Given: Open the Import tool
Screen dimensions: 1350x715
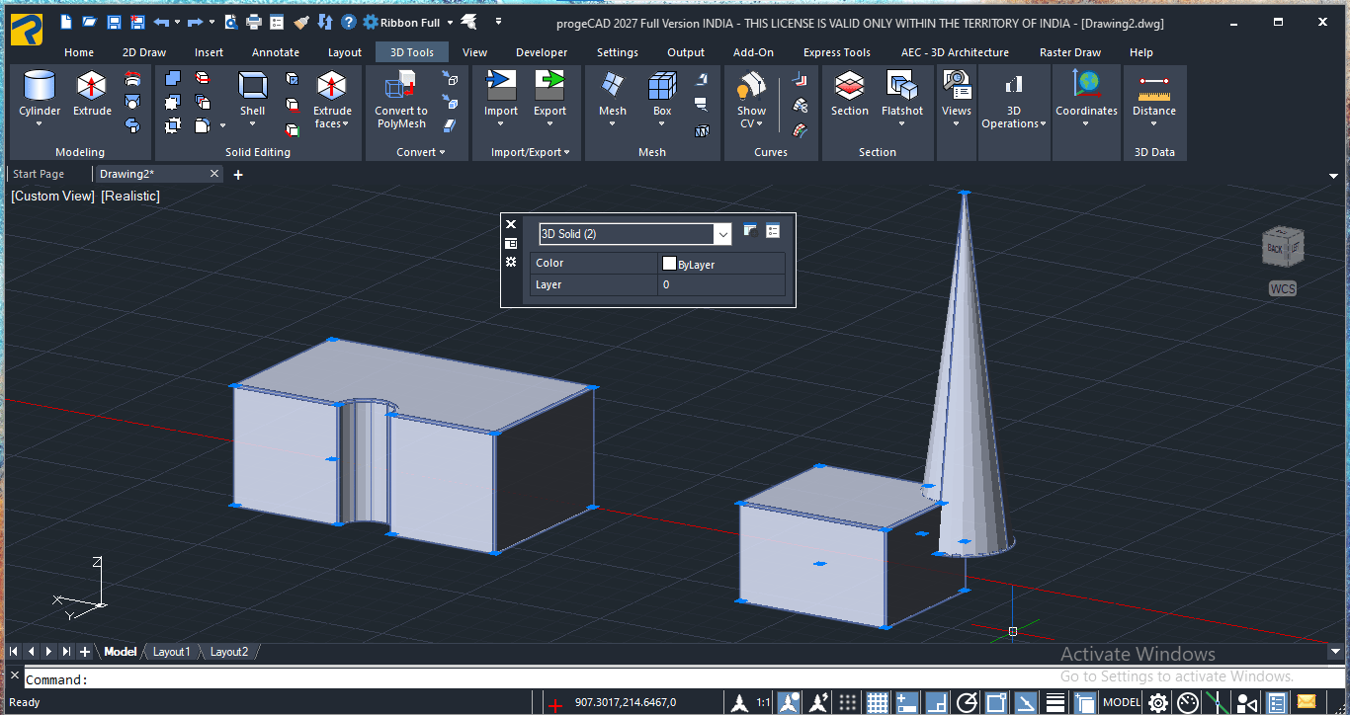Looking at the screenshot, I should [501, 94].
